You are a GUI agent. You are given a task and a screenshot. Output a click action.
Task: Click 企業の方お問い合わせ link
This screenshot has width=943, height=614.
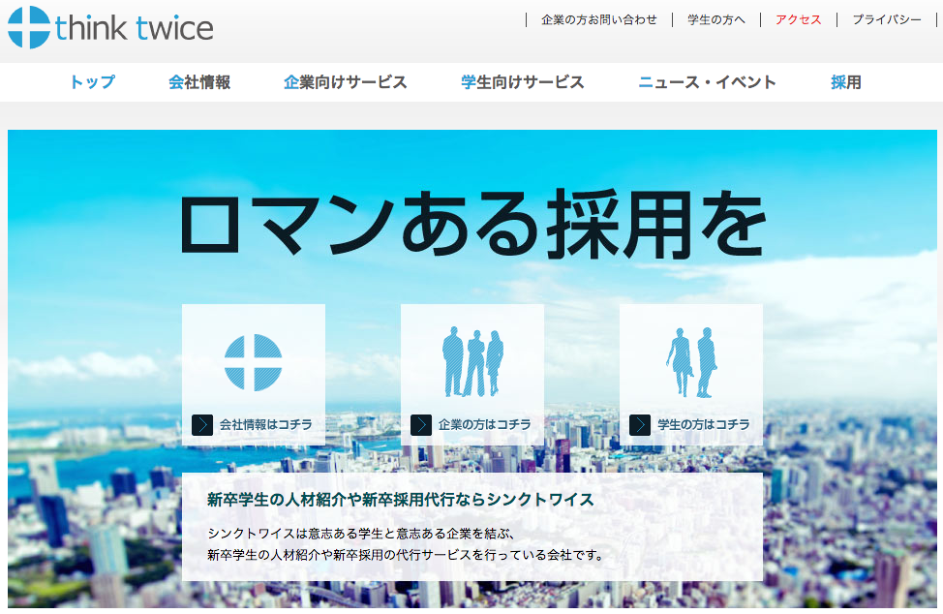coord(598,19)
